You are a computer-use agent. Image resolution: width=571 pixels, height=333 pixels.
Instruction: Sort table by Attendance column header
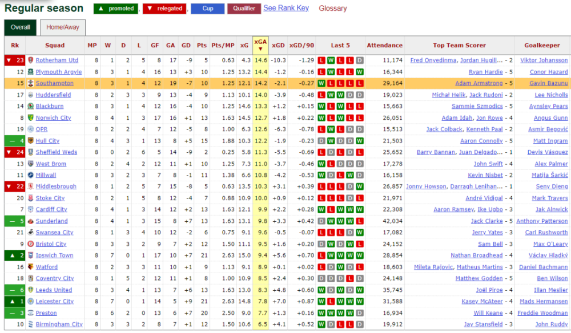click(384, 46)
